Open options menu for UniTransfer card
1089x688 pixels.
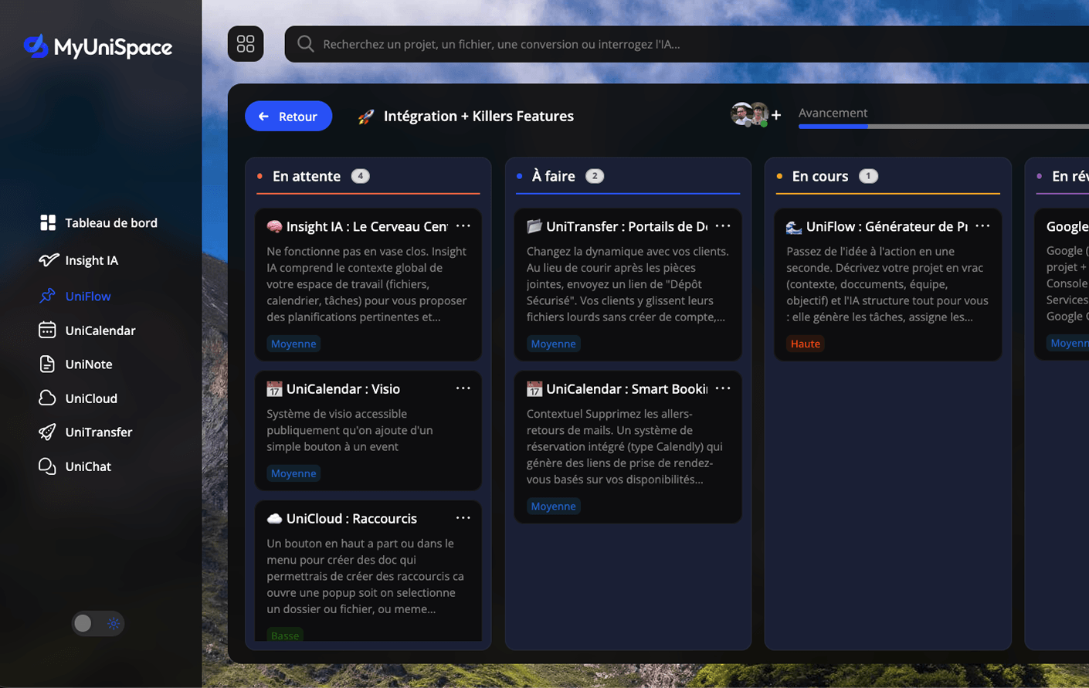[x=723, y=225]
